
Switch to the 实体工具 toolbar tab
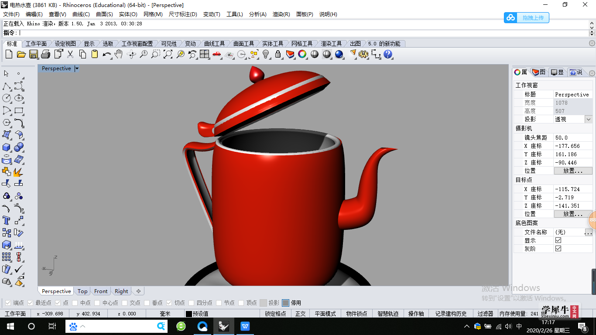273,44
